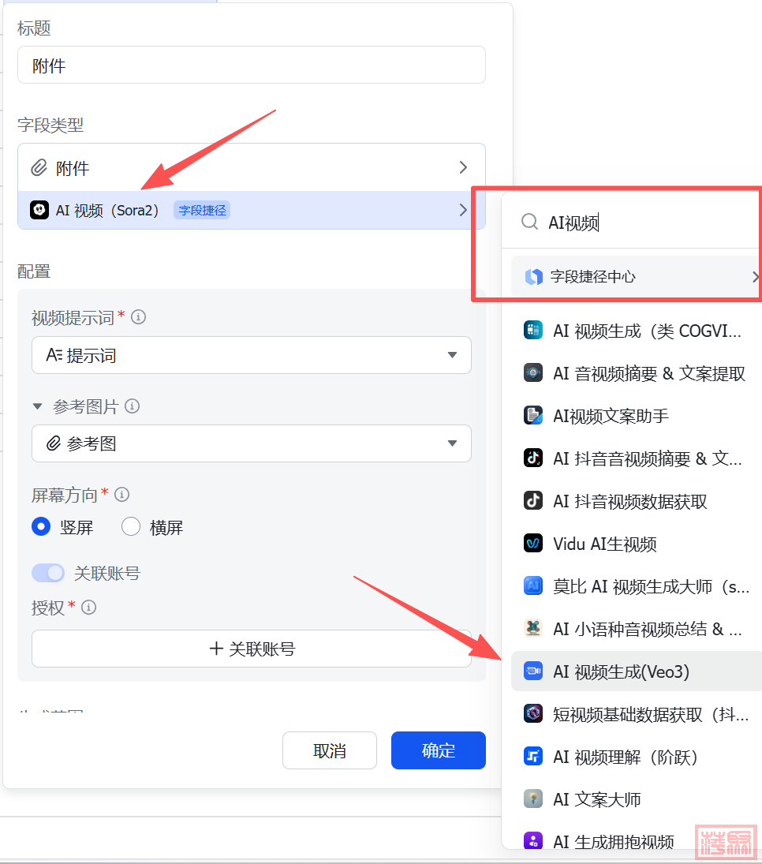Click the AI 视频理解（阶跃）icon

[x=533, y=757]
